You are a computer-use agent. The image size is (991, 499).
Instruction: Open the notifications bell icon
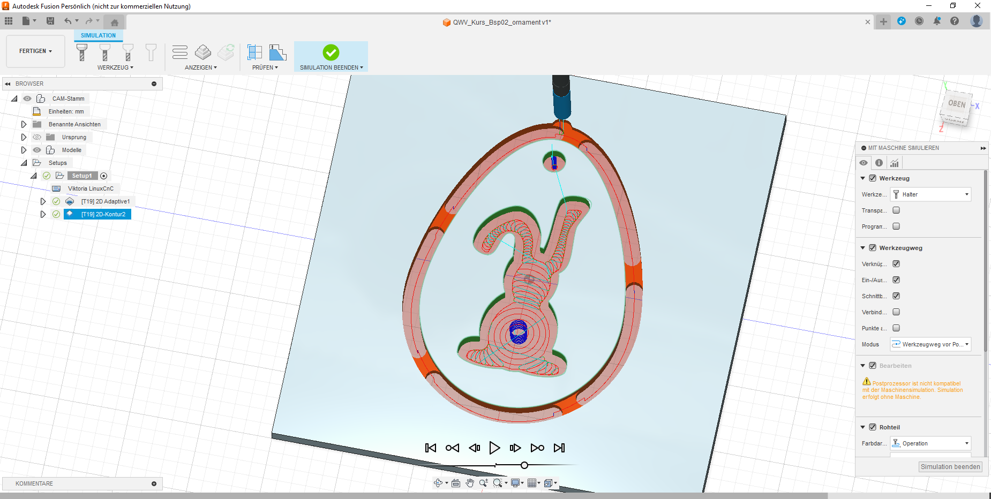pyautogui.click(x=937, y=21)
